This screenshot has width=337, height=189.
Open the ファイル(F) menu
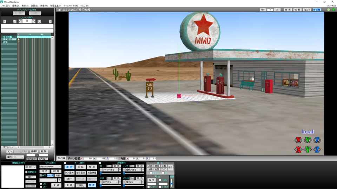pos(5,6)
